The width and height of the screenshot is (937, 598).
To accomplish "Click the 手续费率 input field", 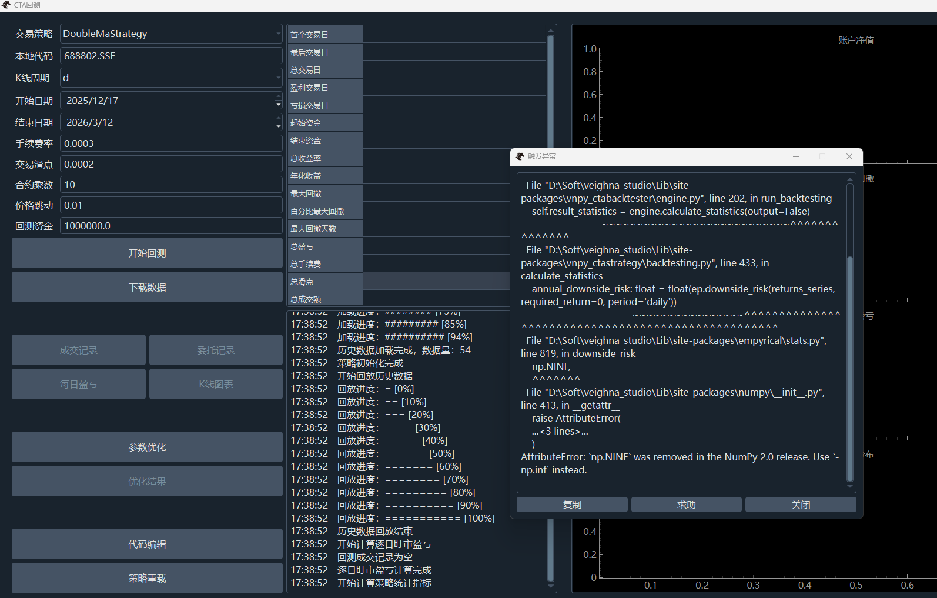I will (x=170, y=143).
